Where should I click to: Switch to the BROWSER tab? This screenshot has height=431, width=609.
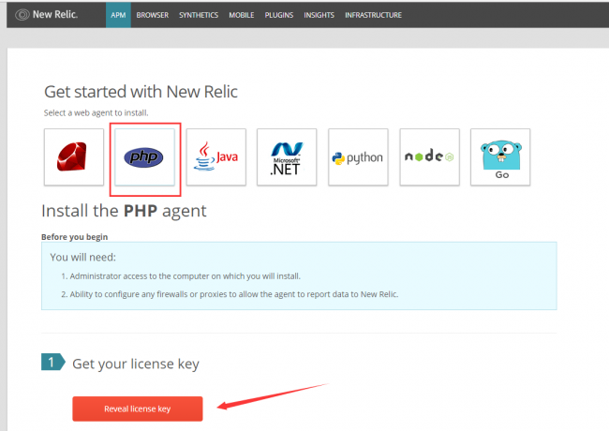click(152, 15)
